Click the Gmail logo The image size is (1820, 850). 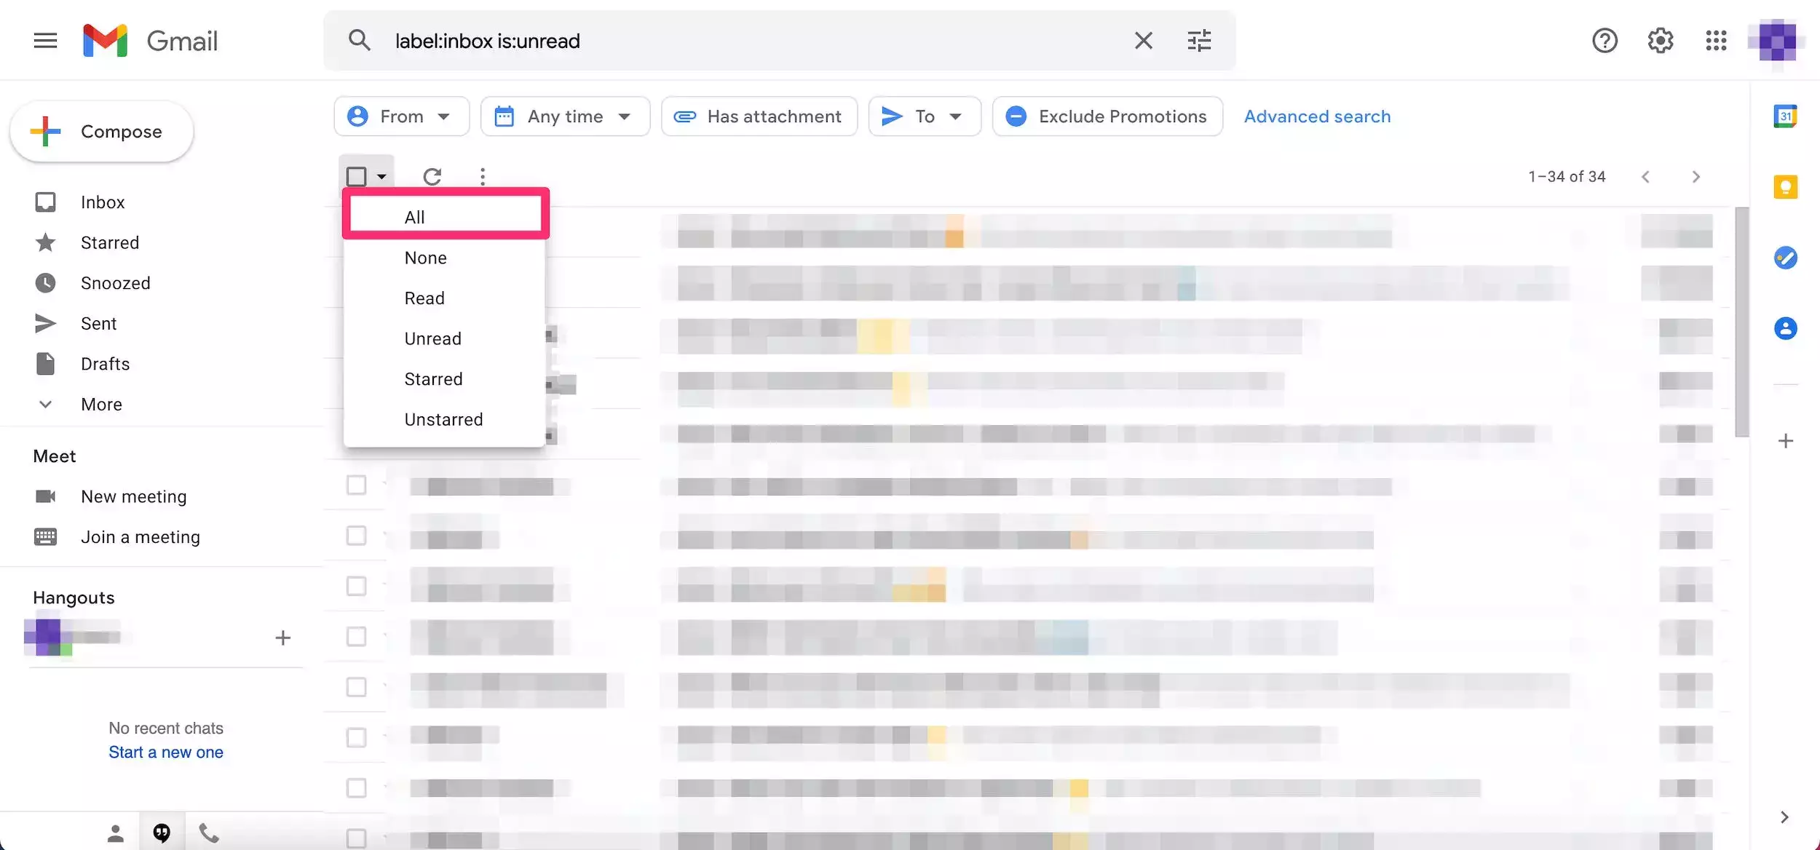[x=151, y=41]
